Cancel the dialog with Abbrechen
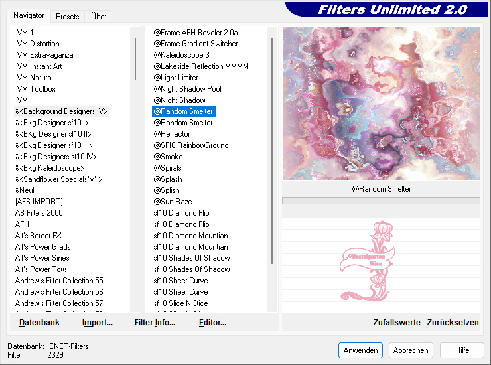Viewport: 491px width, 365px height. tap(411, 350)
